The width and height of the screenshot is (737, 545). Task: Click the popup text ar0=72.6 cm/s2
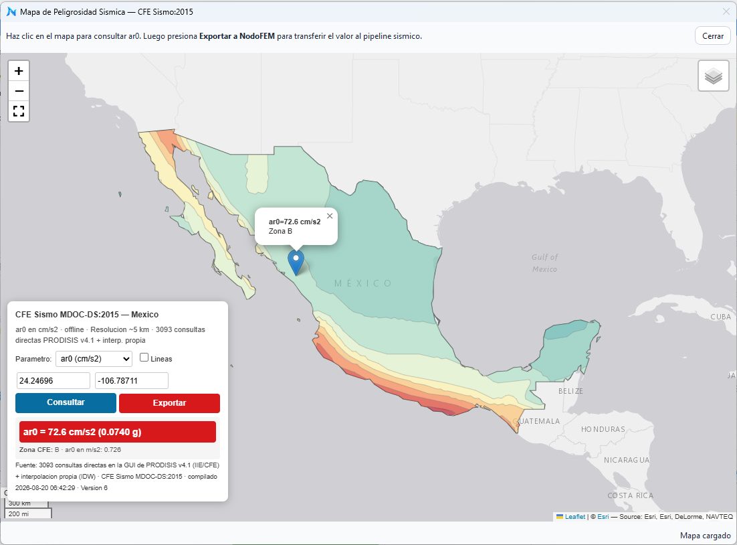295,222
